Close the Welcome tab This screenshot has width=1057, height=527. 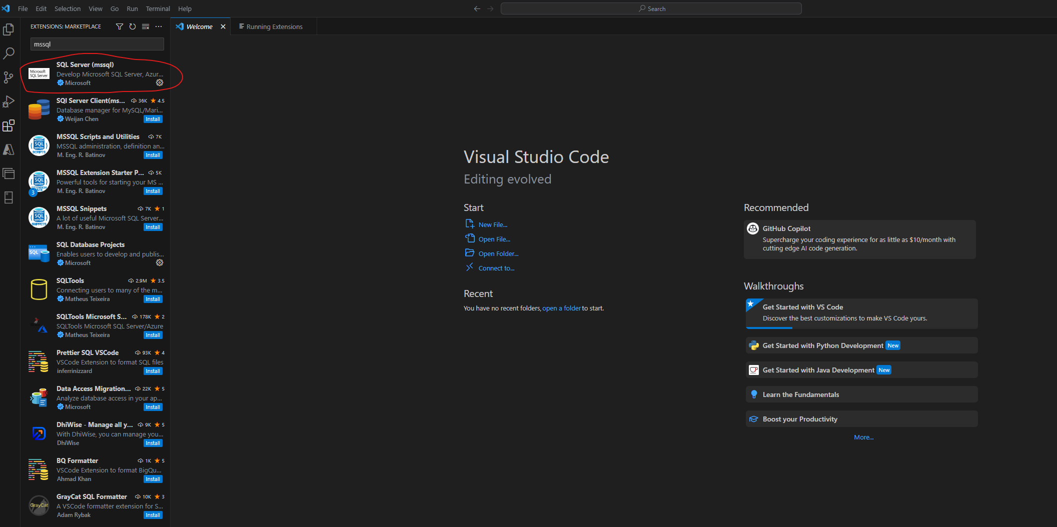tap(223, 26)
